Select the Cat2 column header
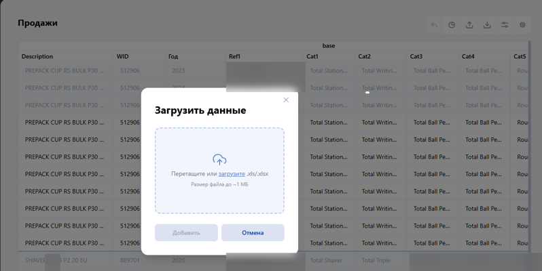 [x=381, y=56]
